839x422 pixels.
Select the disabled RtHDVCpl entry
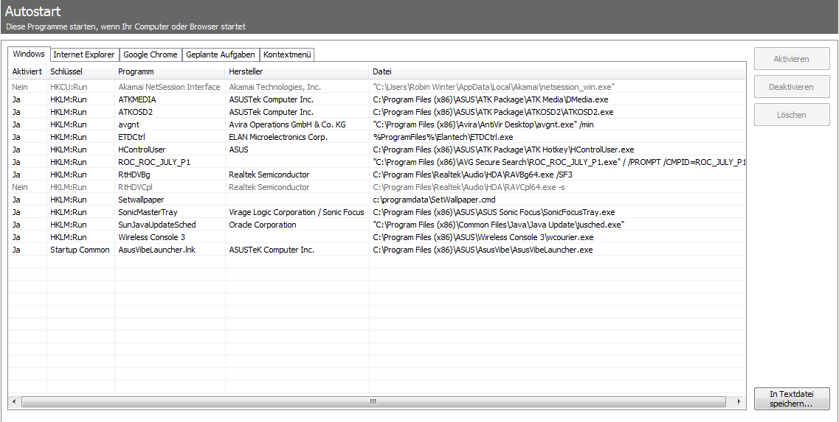[x=376, y=187]
